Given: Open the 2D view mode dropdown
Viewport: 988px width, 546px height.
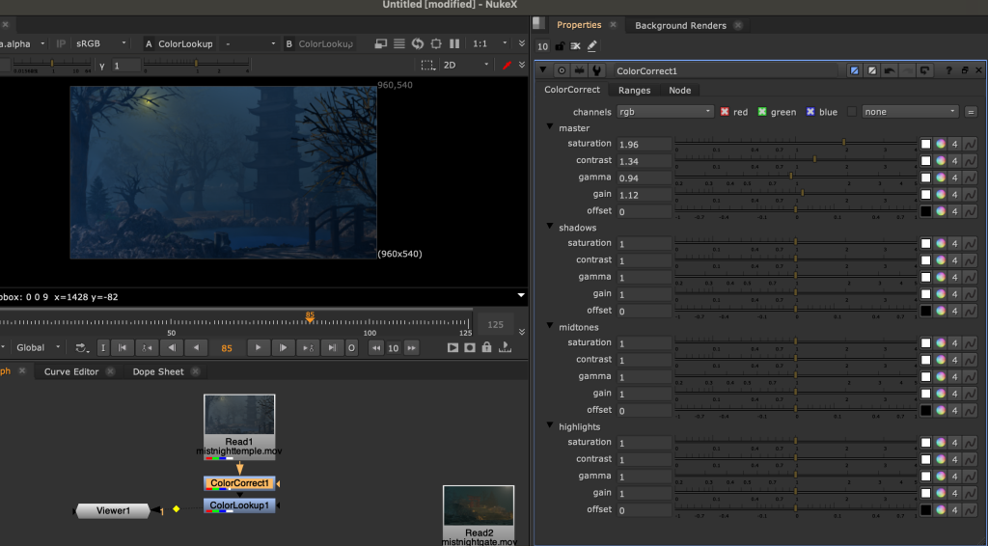Looking at the screenshot, I should point(466,65).
